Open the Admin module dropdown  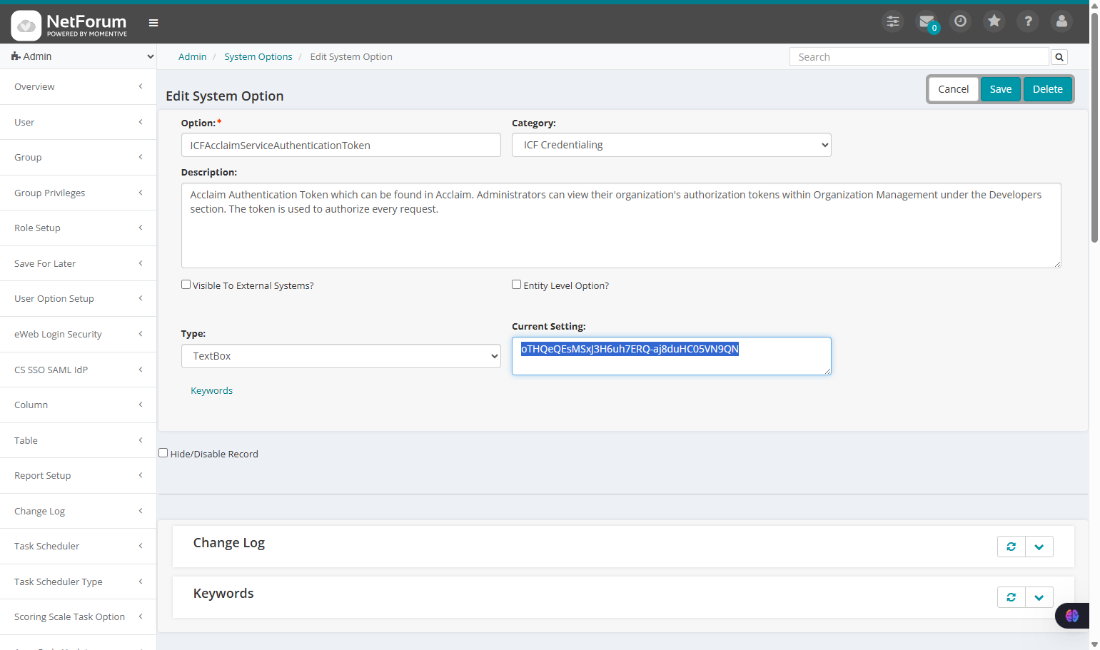[79, 56]
